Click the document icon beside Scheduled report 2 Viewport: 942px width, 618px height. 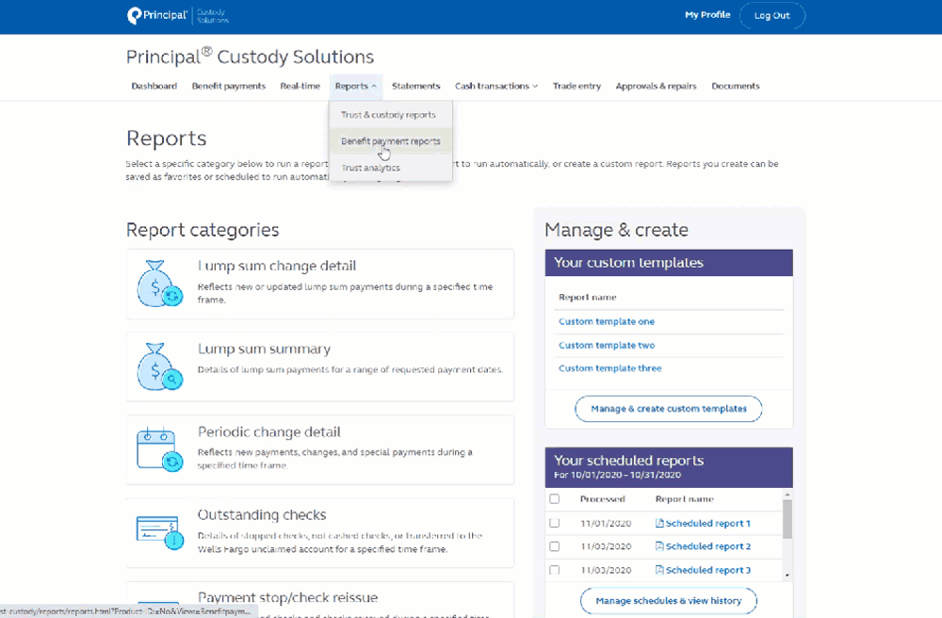click(x=661, y=546)
